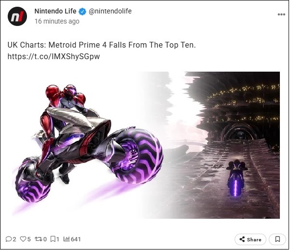Screen dimensions: 290x250
Task: View post analytics bar chart icon
Action: click(x=66, y=239)
